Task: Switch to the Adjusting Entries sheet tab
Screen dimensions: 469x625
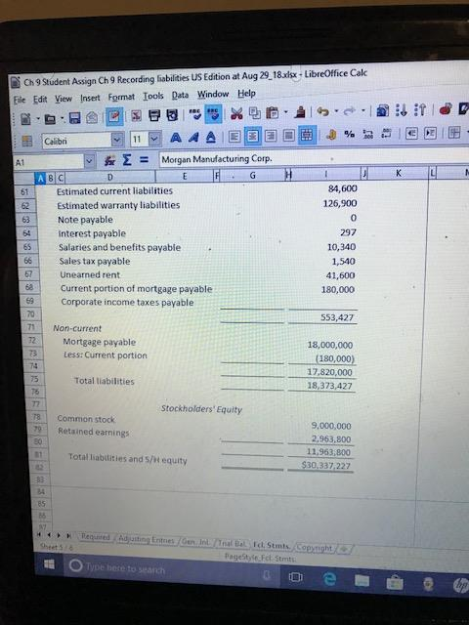Action: click(x=146, y=540)
